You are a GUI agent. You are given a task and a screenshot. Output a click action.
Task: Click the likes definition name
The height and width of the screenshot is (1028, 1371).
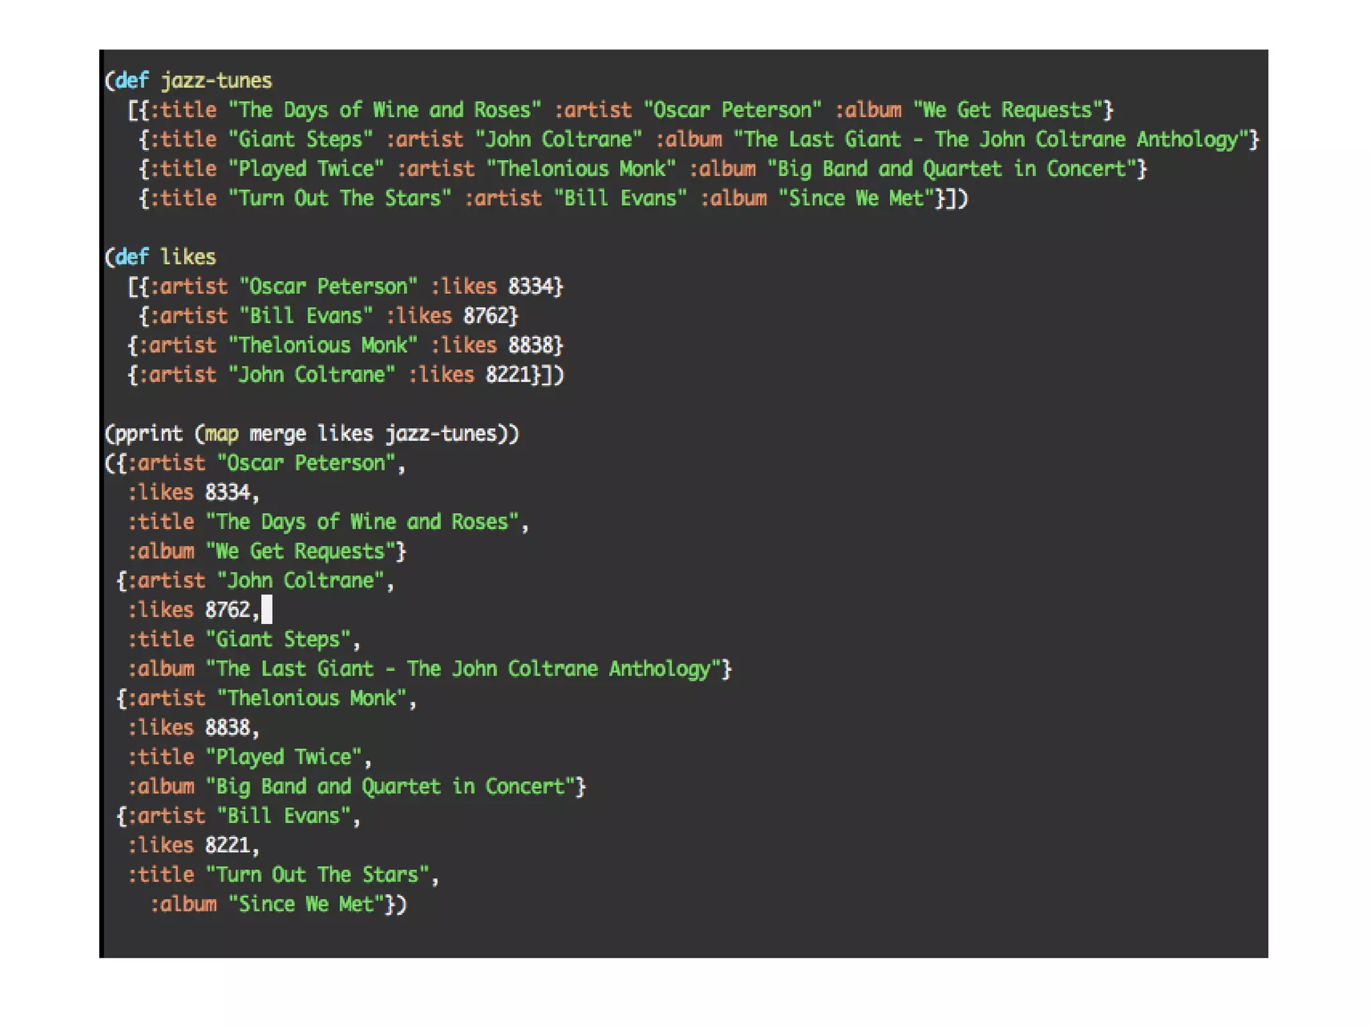[187, 257]
